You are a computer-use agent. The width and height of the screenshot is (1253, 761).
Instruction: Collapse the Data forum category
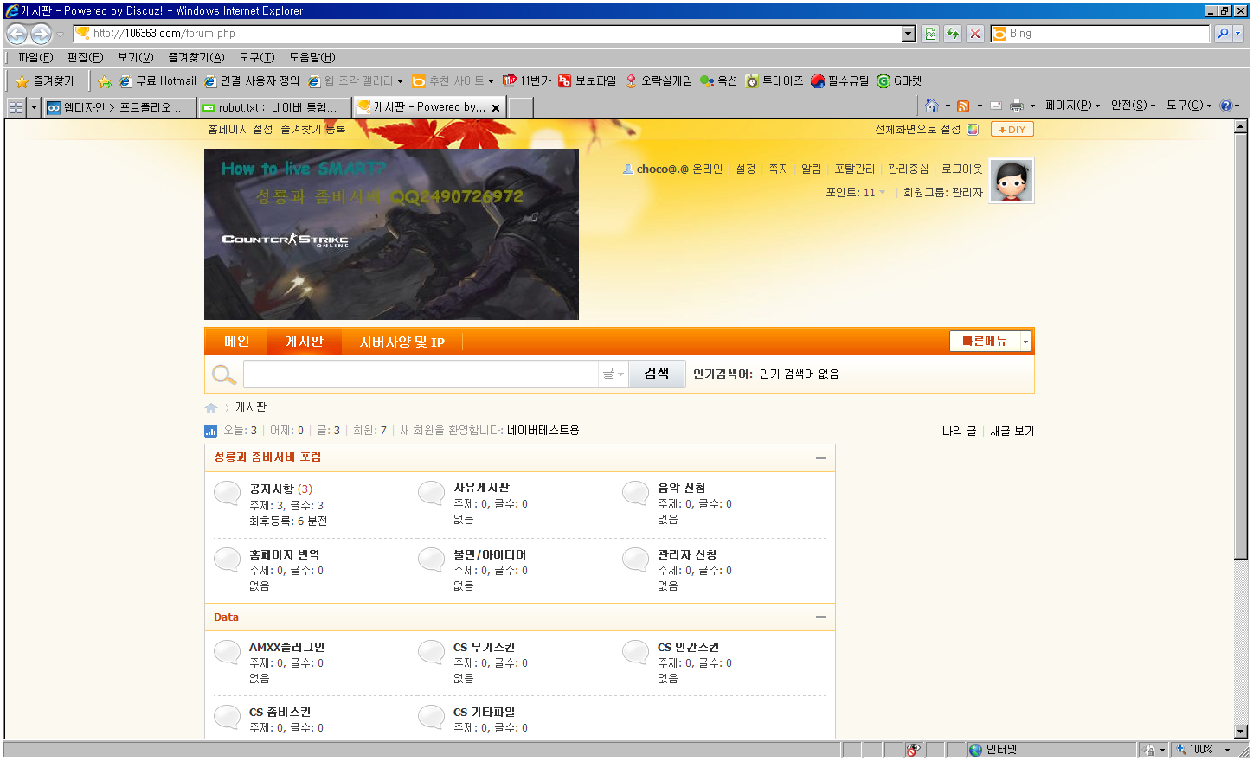[820, 617]
